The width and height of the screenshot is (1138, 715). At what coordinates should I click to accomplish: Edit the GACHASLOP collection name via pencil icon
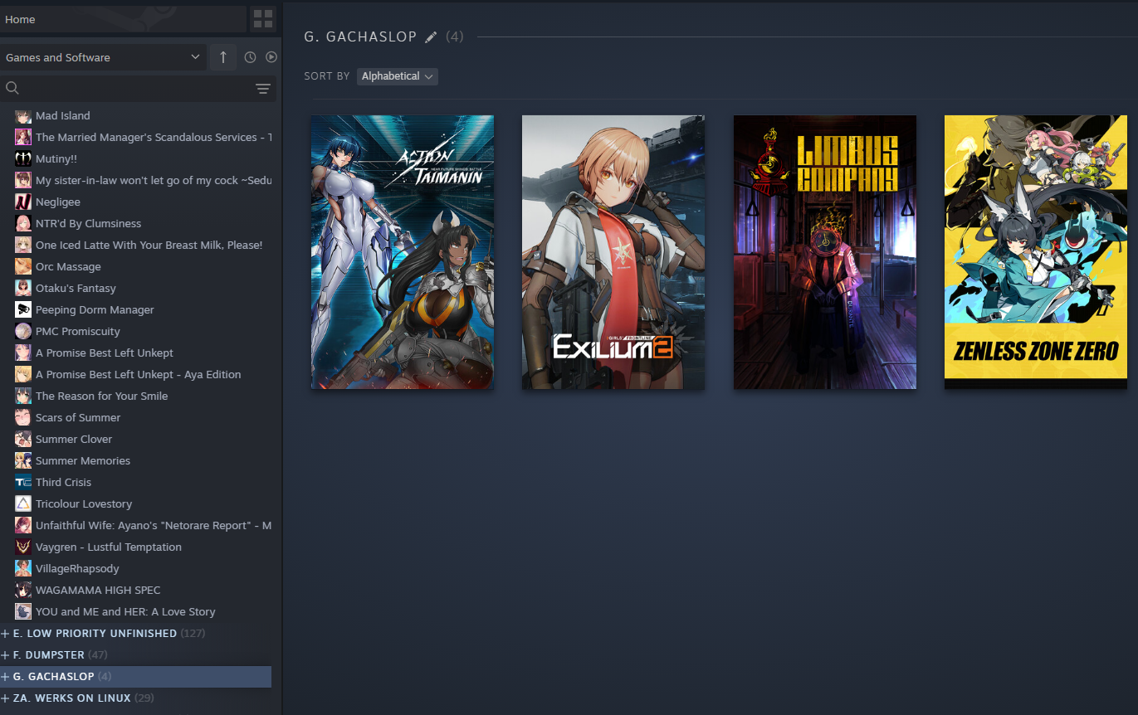pyautogui.click(x=430, y=36)
